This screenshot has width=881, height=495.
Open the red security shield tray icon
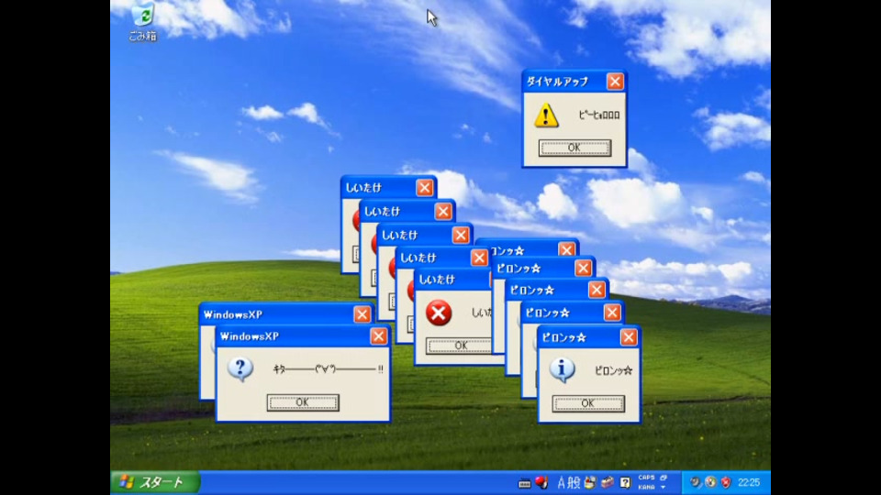(x=726, y=482)
